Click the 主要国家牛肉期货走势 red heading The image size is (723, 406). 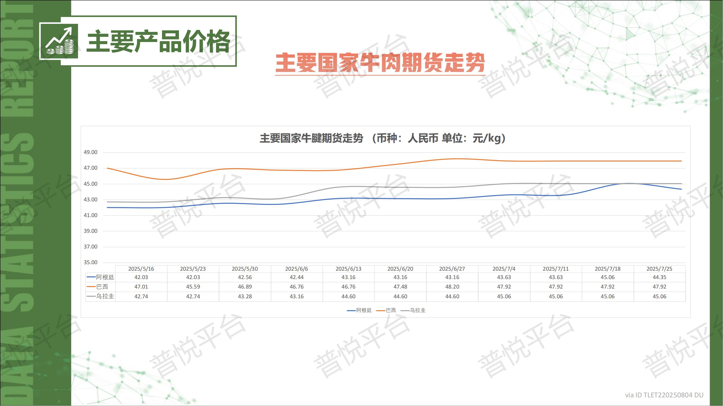pos(380,63)
